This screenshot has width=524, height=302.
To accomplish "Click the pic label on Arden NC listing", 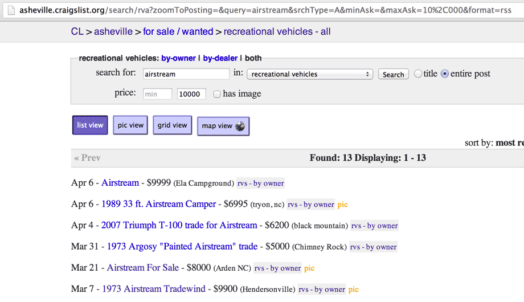I will [309, 268].
